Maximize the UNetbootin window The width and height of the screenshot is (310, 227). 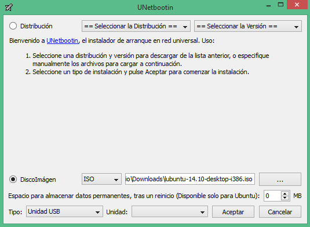[x=280, y=5]
